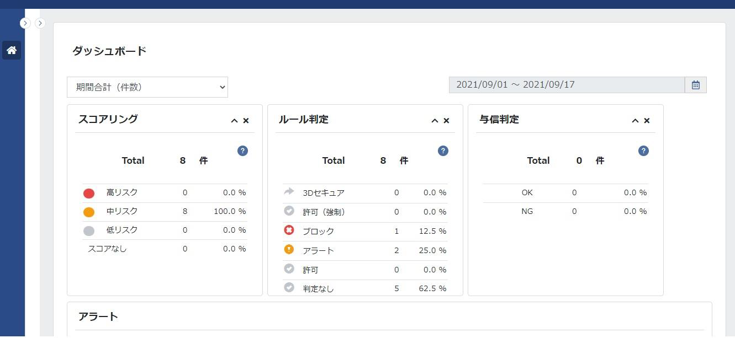Click the 許可 checkmark icon
Screen dimensions: 735x338
(x=289, y=269)
